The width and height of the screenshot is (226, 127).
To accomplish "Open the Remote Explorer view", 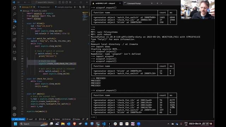I will click(x=14, y=33).
